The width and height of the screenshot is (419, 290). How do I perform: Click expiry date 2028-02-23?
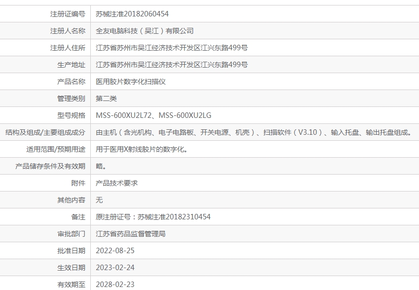[115, 285]
